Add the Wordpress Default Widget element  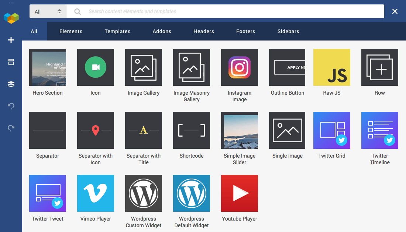click(x=192, y=193)
